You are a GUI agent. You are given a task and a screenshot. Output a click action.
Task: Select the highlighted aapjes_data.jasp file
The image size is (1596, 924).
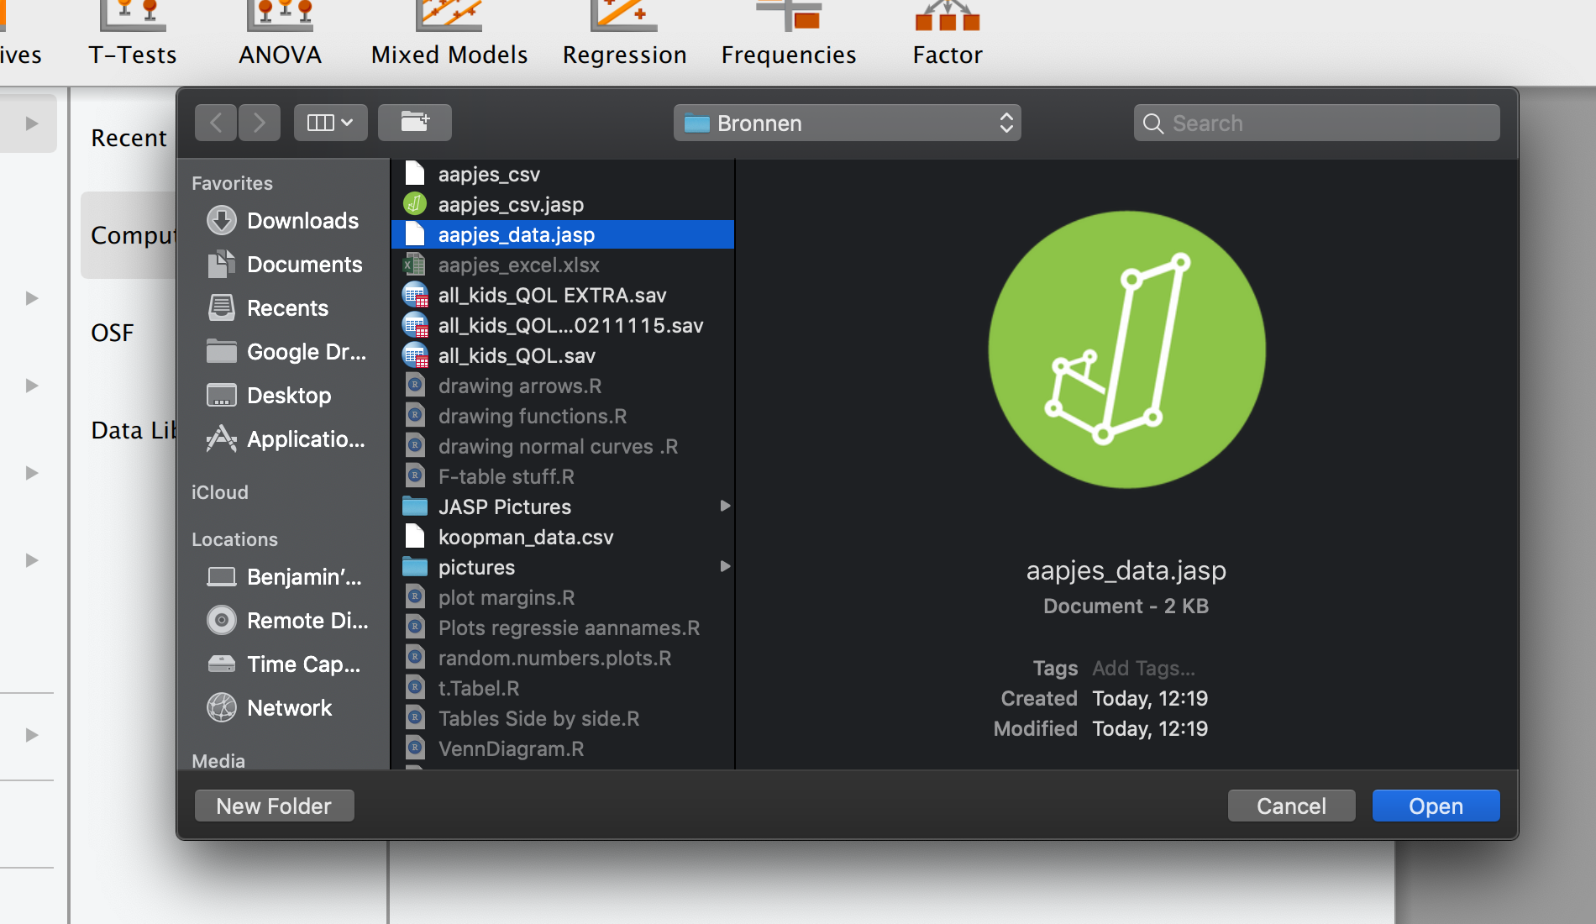click(563, 234)
